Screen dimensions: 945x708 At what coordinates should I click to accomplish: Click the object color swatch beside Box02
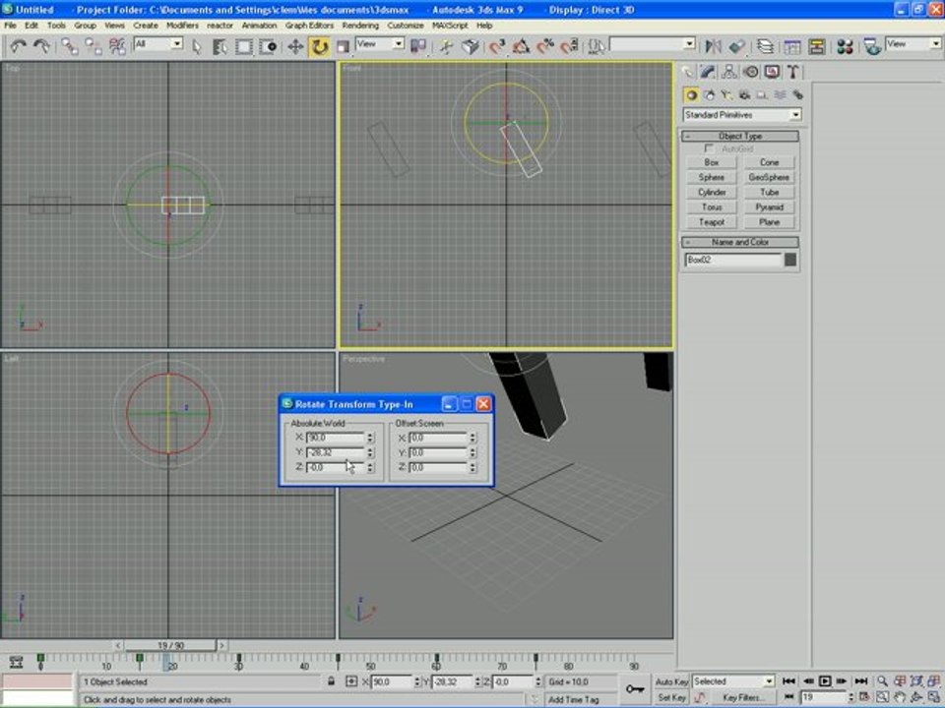(790, 261)
